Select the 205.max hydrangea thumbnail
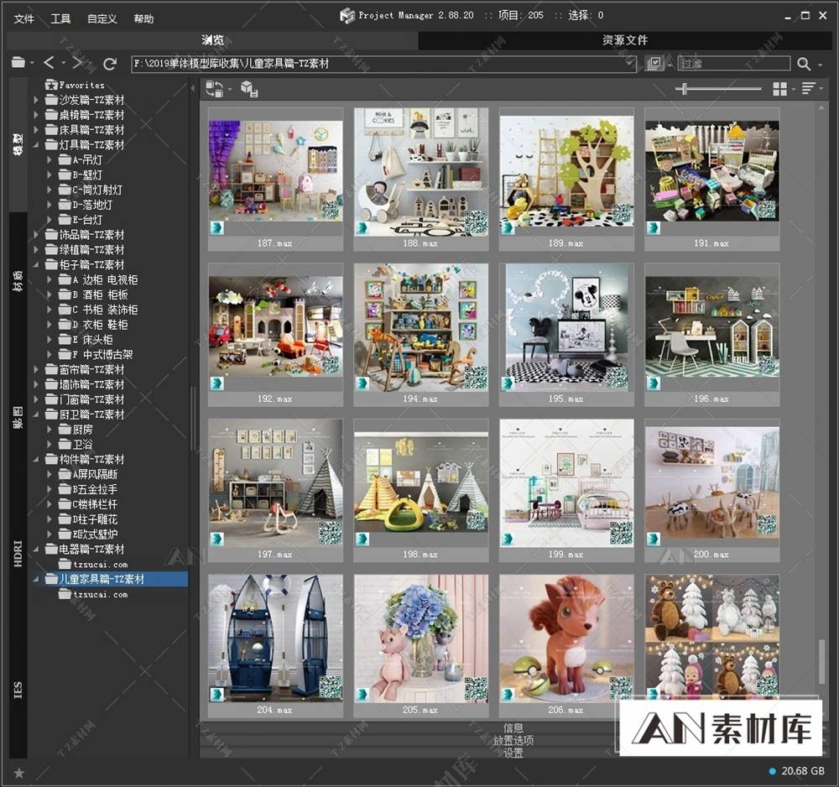The width and height of the screenshot is (839, 787). click(x=420, y=646)
